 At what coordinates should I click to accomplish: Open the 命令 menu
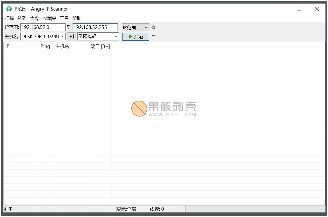(35, 18)
